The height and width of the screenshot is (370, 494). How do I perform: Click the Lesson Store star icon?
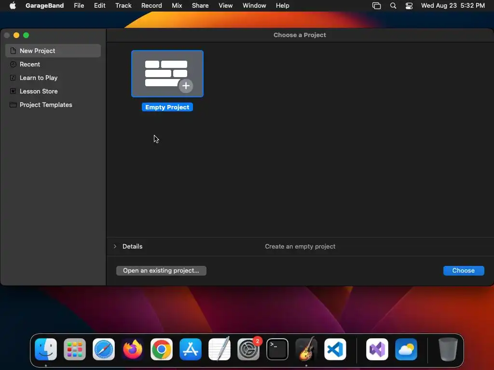[13, 91]
